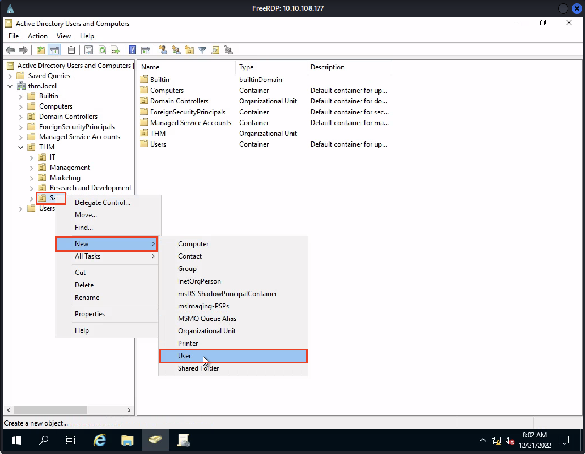Image resolution: width=585 pixels, height=454 pixels.
Task: Click the network tray icon
Action: (x=496, y=441)
